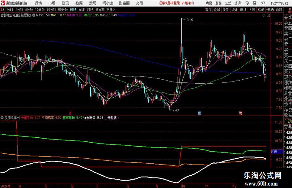Image resolution: width=292 pixels, height=188 pixels.
Task: Click the 7.43 low price label
Action: (x=176, y=110)
